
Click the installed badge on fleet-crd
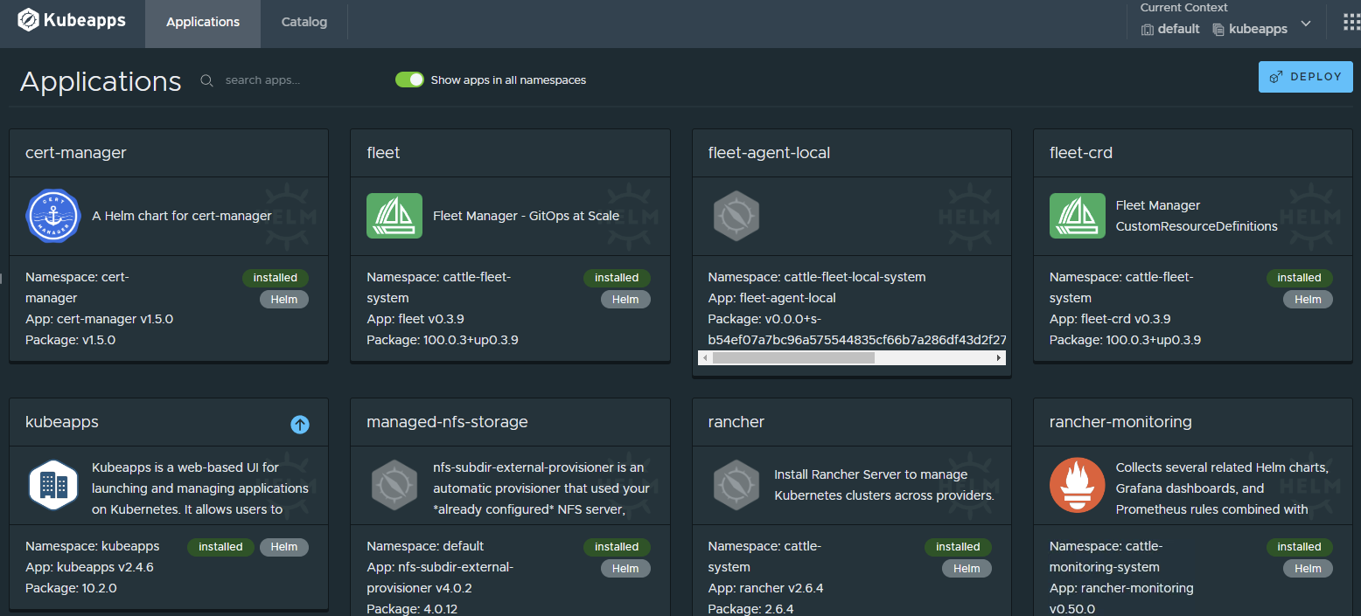[x=1299, y=278]
